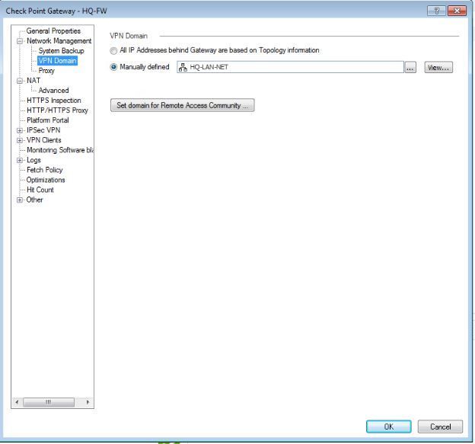This screenshot has width=475, height=444.
Task: Collapse the Network Management tree node
Action: 20,41
